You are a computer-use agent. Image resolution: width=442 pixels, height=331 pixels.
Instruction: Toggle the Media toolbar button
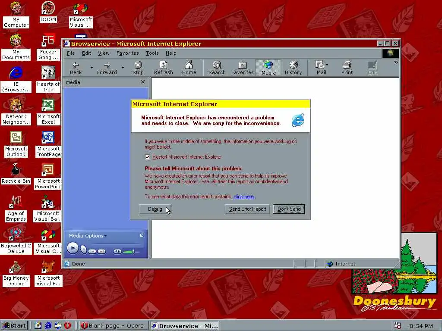click(x=268, y=68)
